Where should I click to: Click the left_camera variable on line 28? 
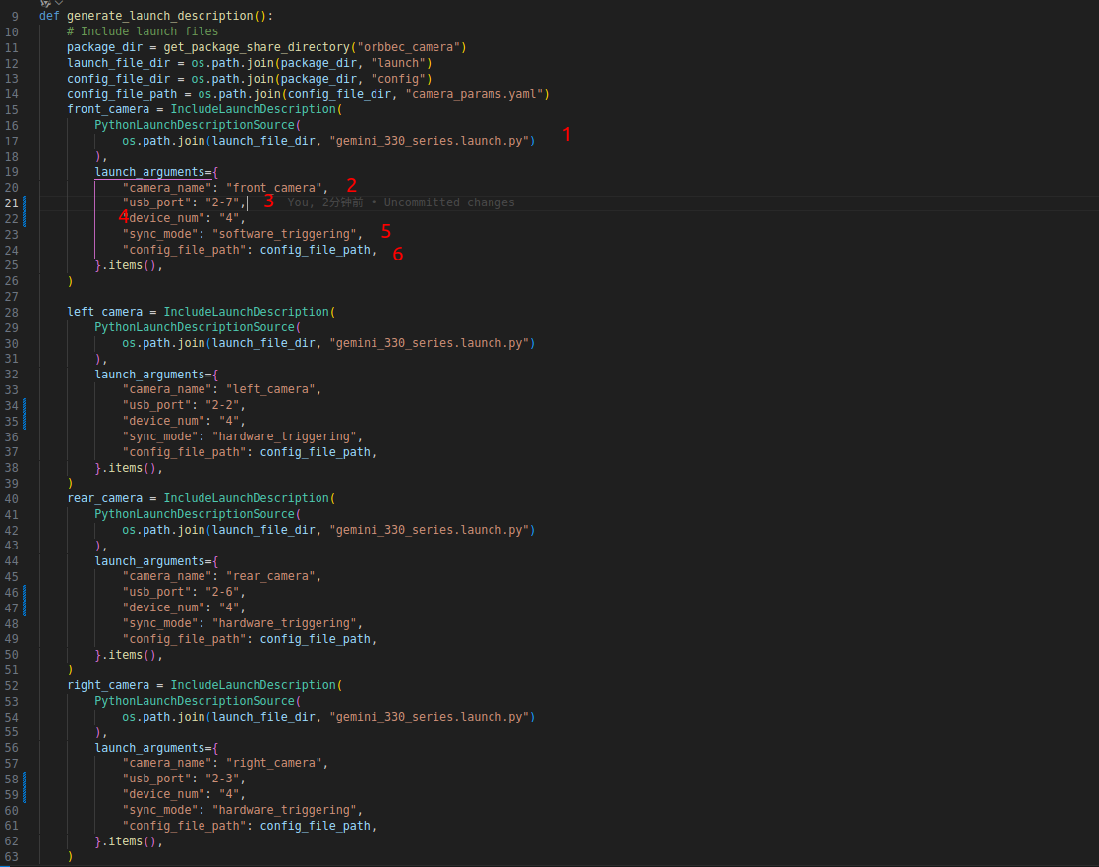coord(105,312)
